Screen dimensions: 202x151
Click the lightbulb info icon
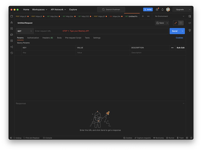190,30
